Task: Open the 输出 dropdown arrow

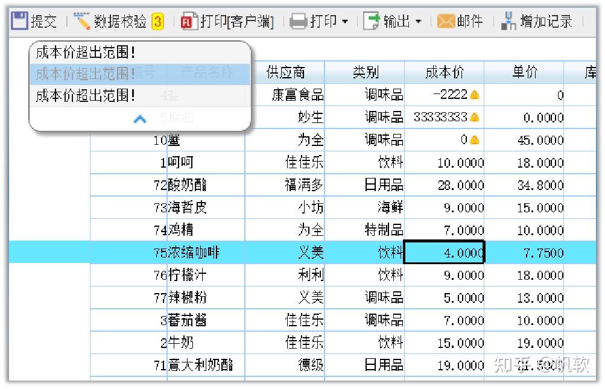Action: pos(418,22)
